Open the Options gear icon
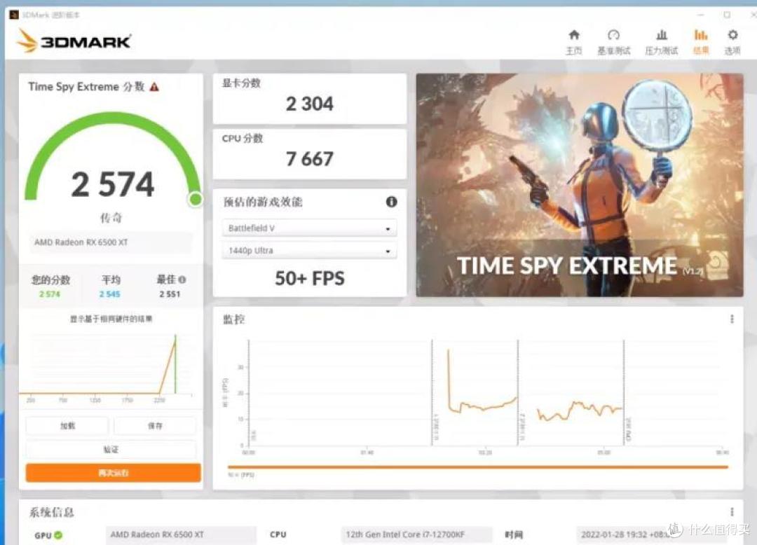Viewport: 757px width, 545px height. point(732,35)
